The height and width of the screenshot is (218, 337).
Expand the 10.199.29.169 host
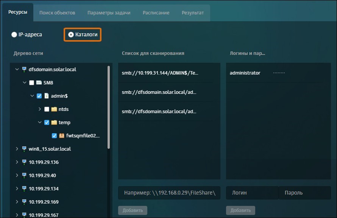(x=17, y=202)
